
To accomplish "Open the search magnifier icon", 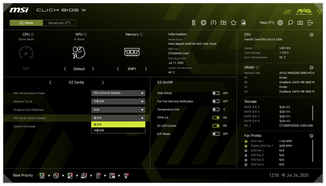I will [290, 23].
